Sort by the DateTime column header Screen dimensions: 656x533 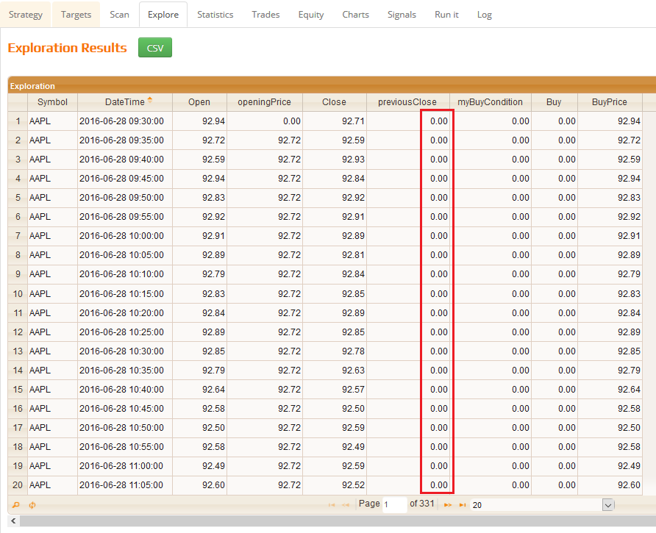125,102
